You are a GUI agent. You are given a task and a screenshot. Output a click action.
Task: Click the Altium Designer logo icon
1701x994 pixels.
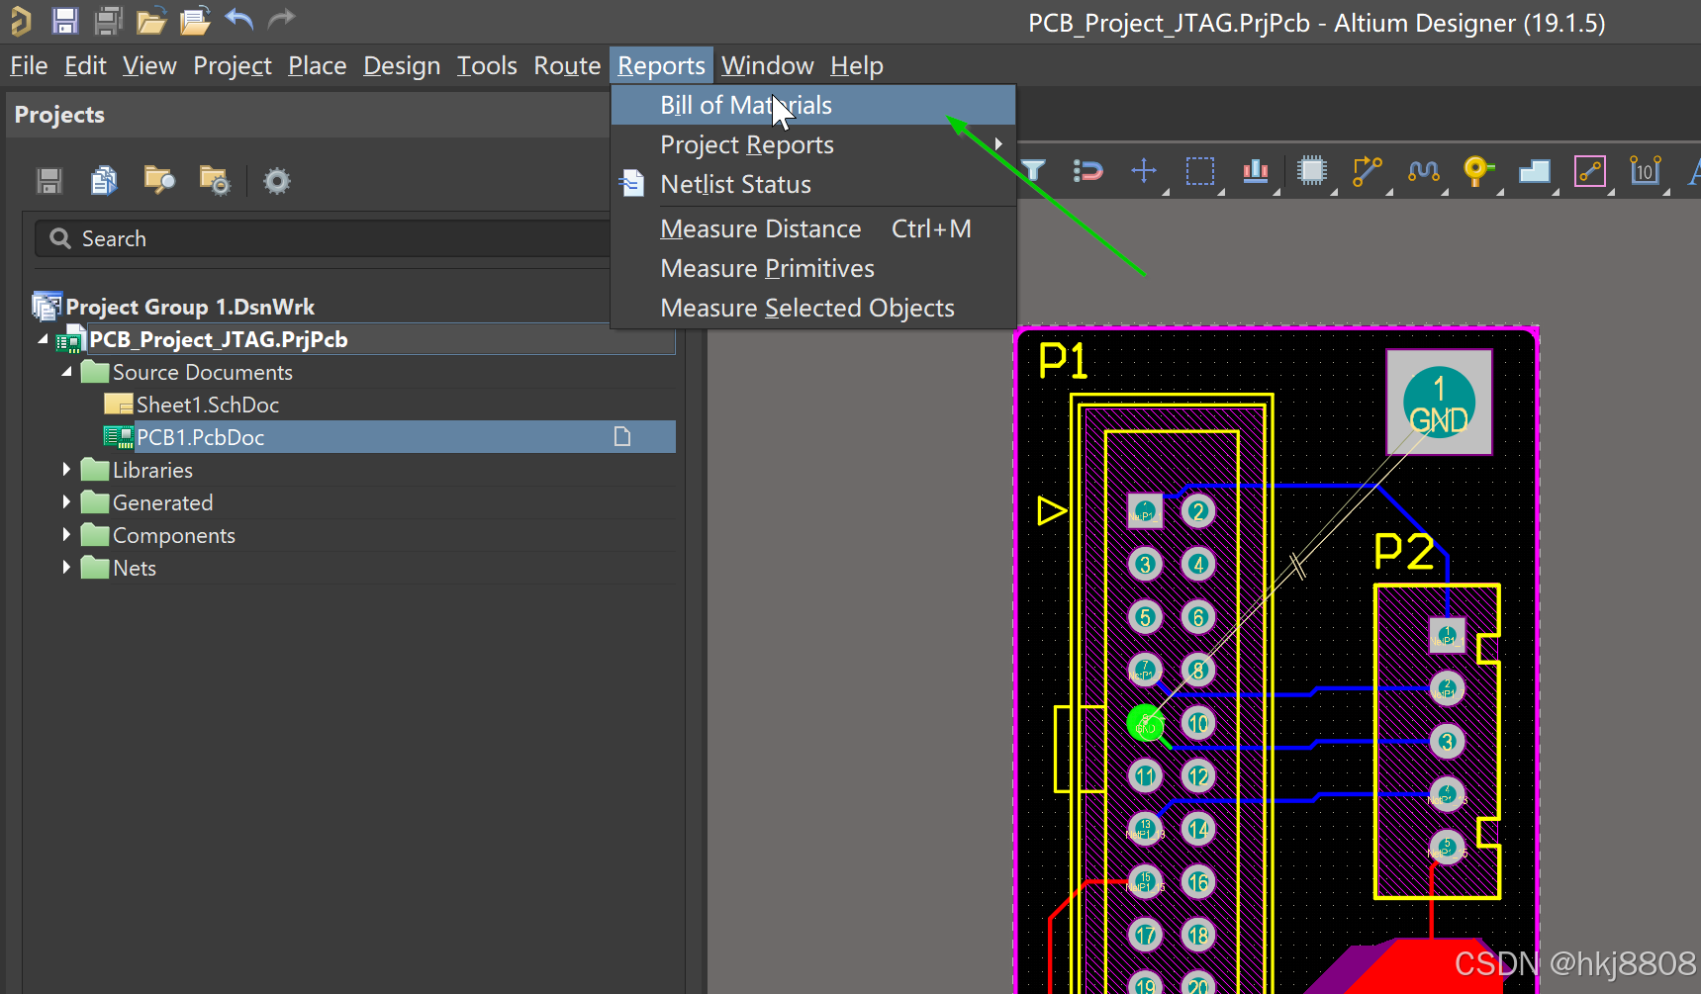coord(21,21)
